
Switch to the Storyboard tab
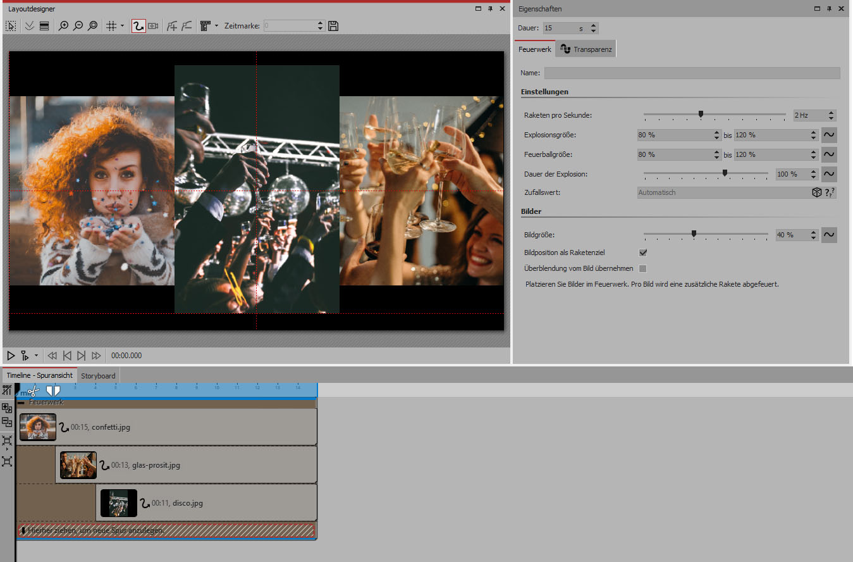pyautogui.click(x=98, y=375)
